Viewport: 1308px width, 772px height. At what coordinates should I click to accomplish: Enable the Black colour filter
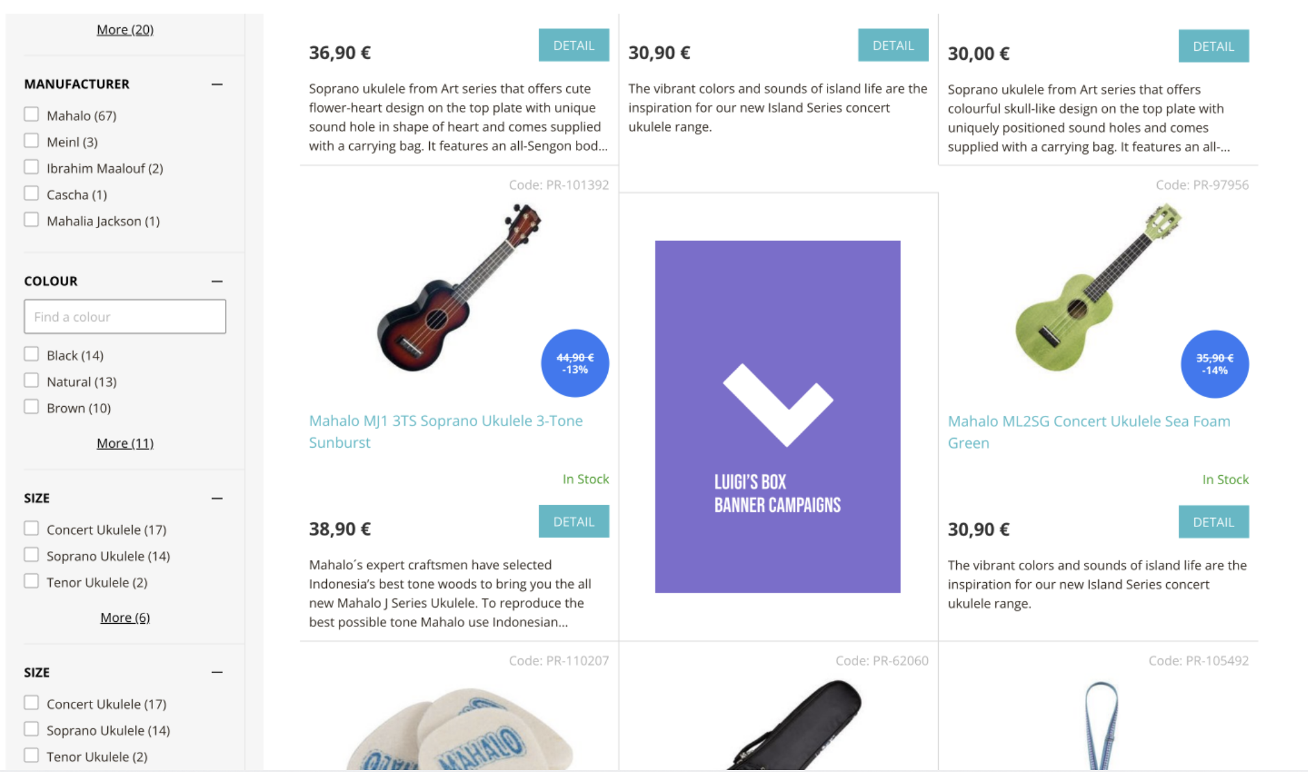(x=31, y=354)
